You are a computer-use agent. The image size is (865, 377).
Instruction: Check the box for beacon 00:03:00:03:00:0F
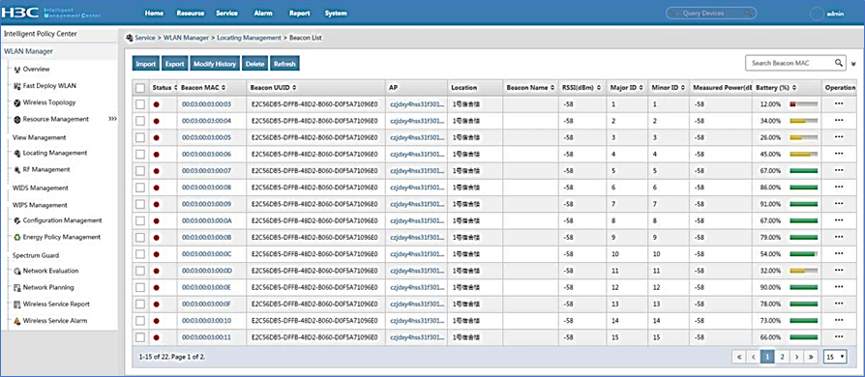pos(140,304)
